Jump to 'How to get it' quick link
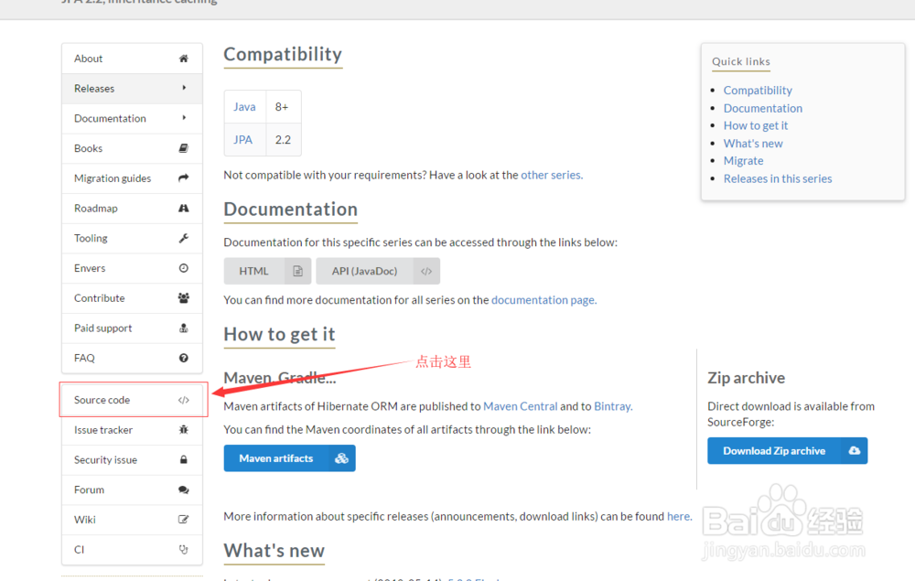915x581 pixels. pos(756,125)
